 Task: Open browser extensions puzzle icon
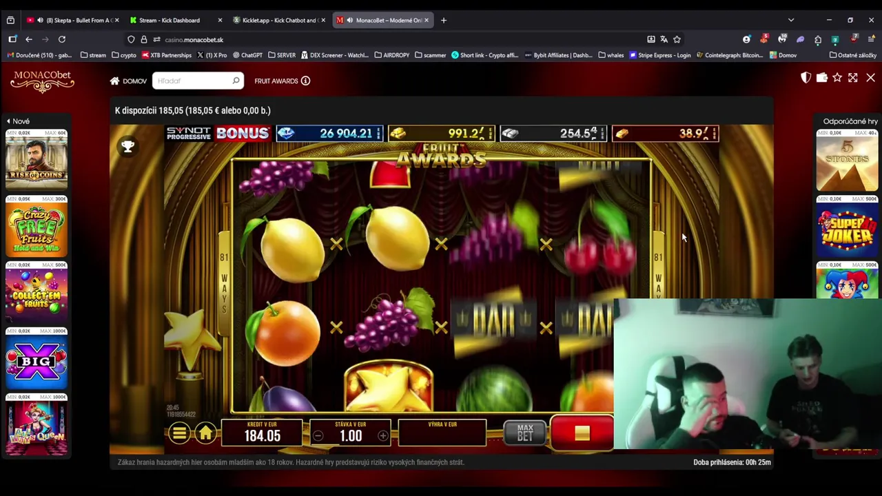[x=818, y=39]
